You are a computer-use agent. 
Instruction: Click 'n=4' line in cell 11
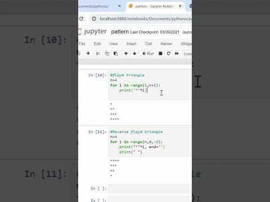[x=114, y=137]
